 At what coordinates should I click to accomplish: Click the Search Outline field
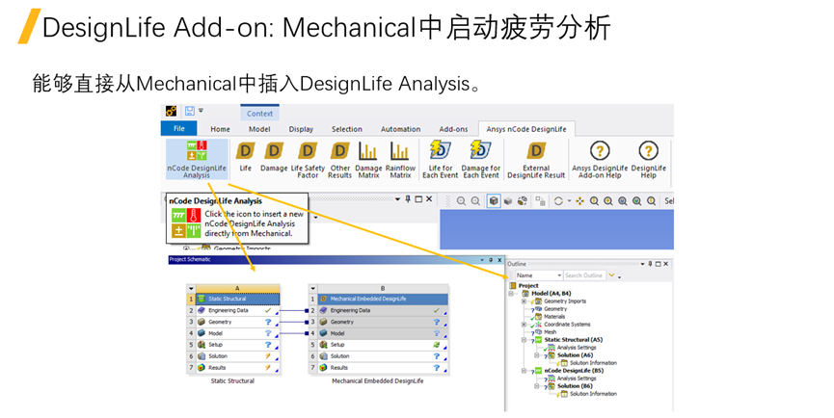tap(584, 275)
